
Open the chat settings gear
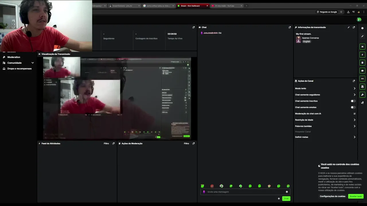(x=279, y=199)
